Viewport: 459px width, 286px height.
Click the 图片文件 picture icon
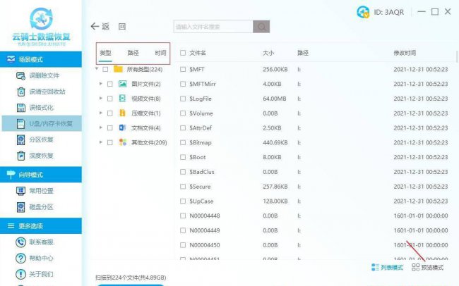(123, 84)
